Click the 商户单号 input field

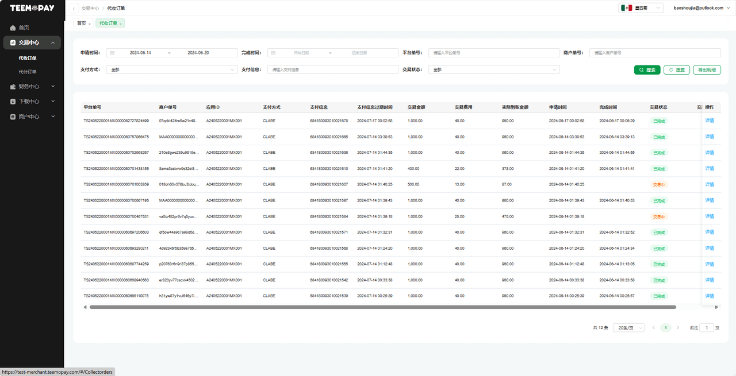[655, 53]
